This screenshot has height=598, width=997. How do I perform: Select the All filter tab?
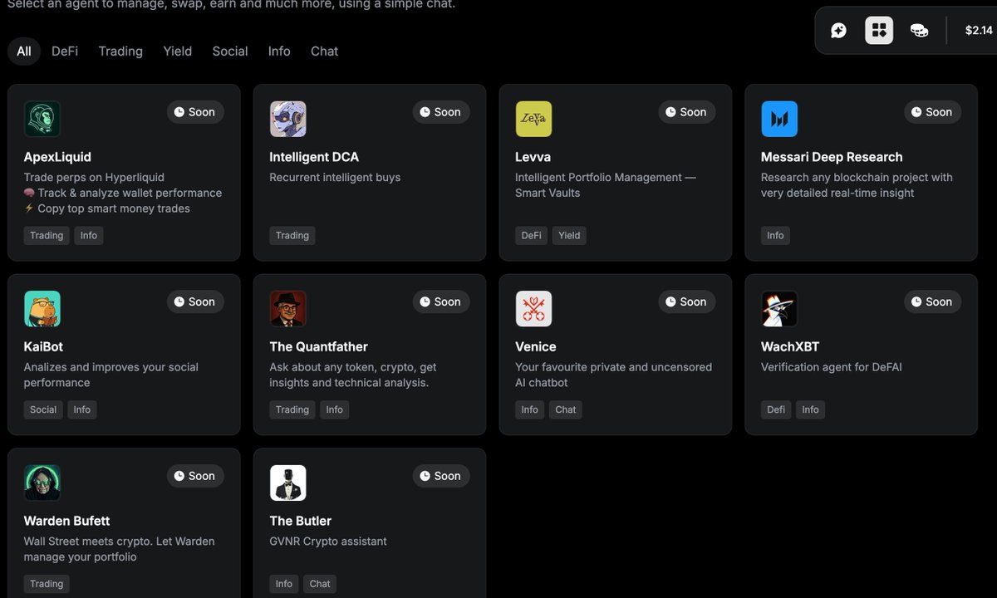24,51
